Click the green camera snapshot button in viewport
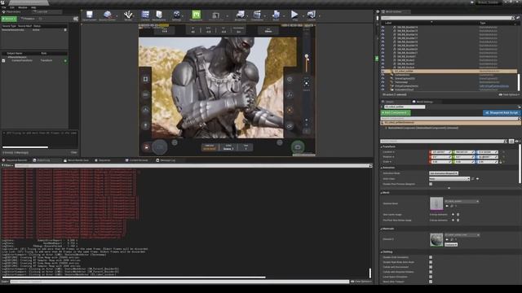 (x=298, y=146)
